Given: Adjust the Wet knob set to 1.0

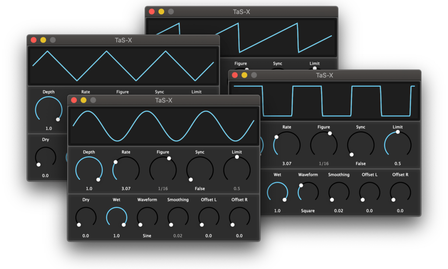Looking at the screenshot, I should click(x=116, y=217).
